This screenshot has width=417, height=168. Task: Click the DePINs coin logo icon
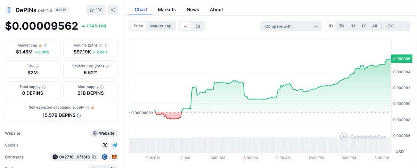pos(9,10)
